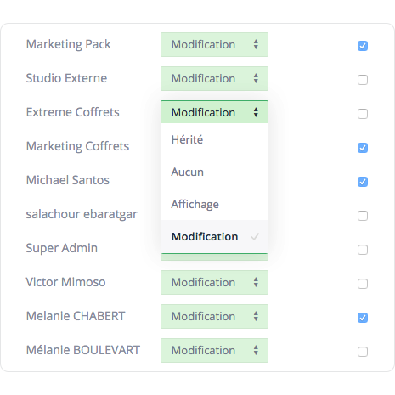The height and width of the screenshot is (395, 395).
Task: Choose the Aucun option in the list
Action: pyautogui.click(x=214, y=172)
